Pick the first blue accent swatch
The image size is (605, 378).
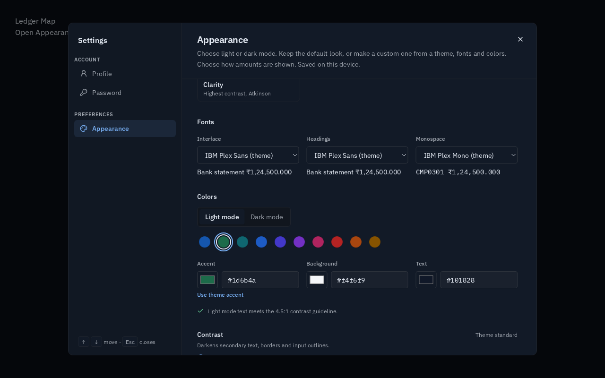(x=205, y=242)
